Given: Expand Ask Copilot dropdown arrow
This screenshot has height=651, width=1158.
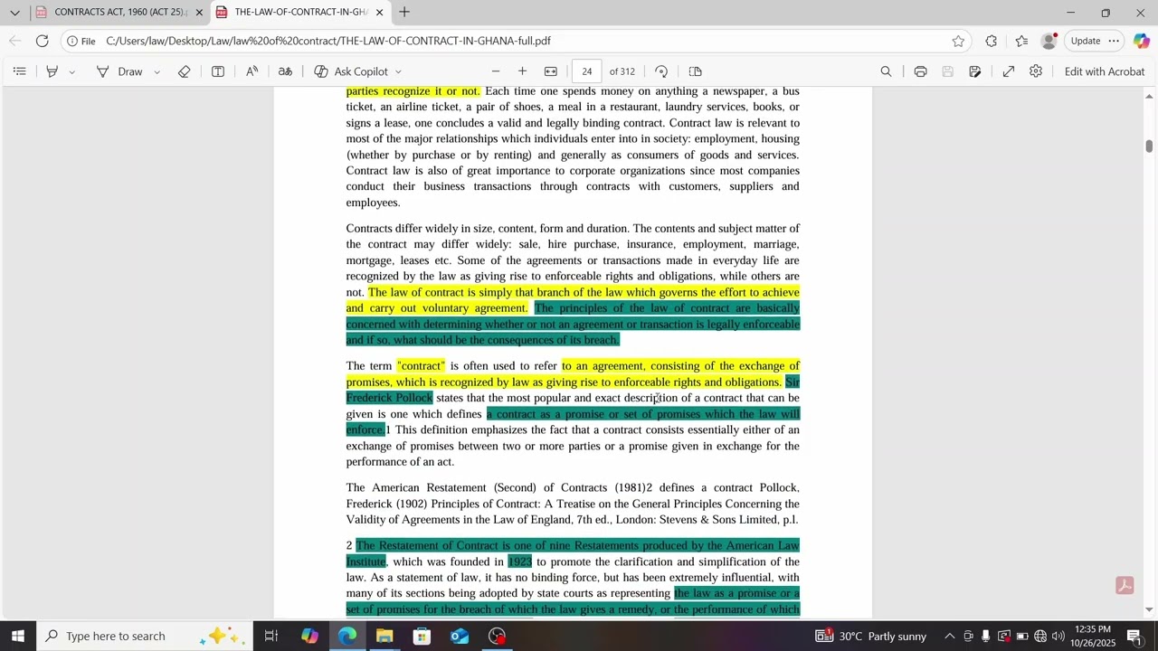Looking at the screenshot, I should [x=398, y=71].
